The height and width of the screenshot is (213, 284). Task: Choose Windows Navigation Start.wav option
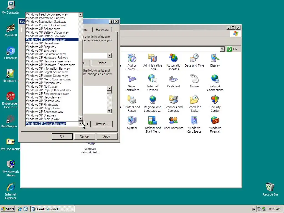52,22
